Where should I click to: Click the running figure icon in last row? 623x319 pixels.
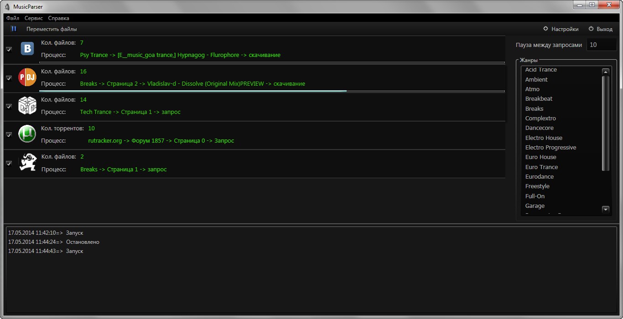[27, 162]
